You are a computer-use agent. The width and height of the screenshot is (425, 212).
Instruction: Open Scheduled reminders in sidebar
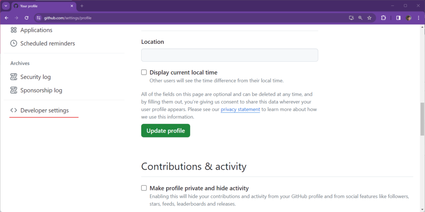tap(47, 43)
